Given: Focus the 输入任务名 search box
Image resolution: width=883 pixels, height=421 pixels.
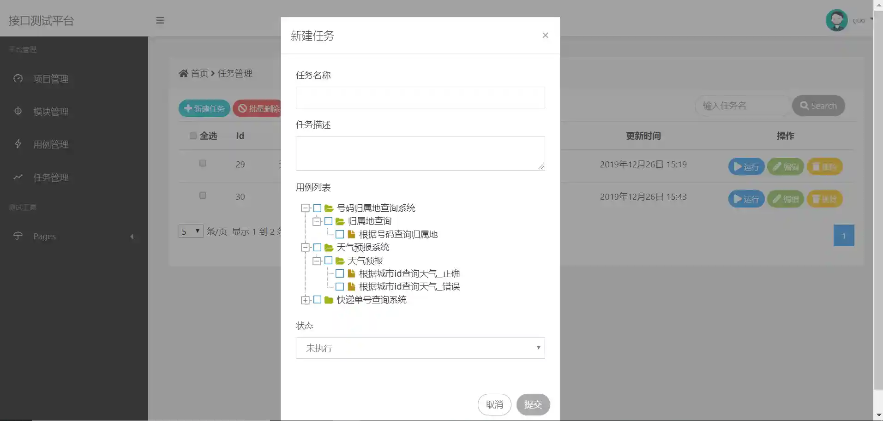Looking at the screenshot, I should (742, 106).
